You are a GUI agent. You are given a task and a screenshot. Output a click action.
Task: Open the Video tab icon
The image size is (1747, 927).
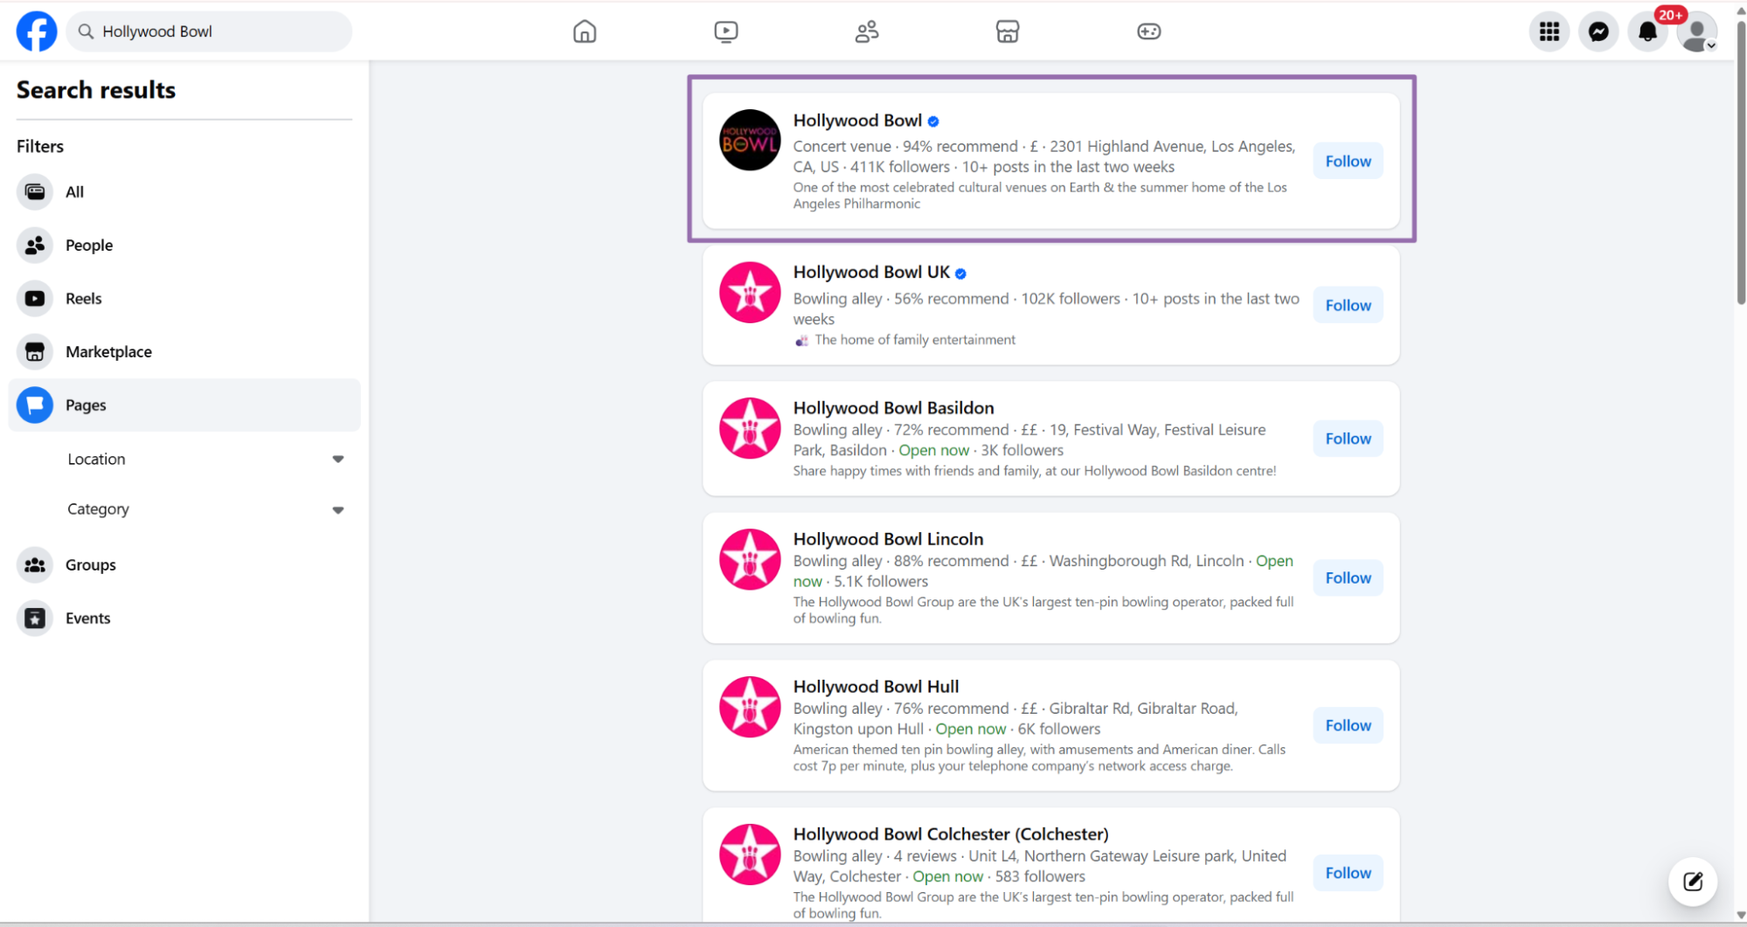pos(725,31)
